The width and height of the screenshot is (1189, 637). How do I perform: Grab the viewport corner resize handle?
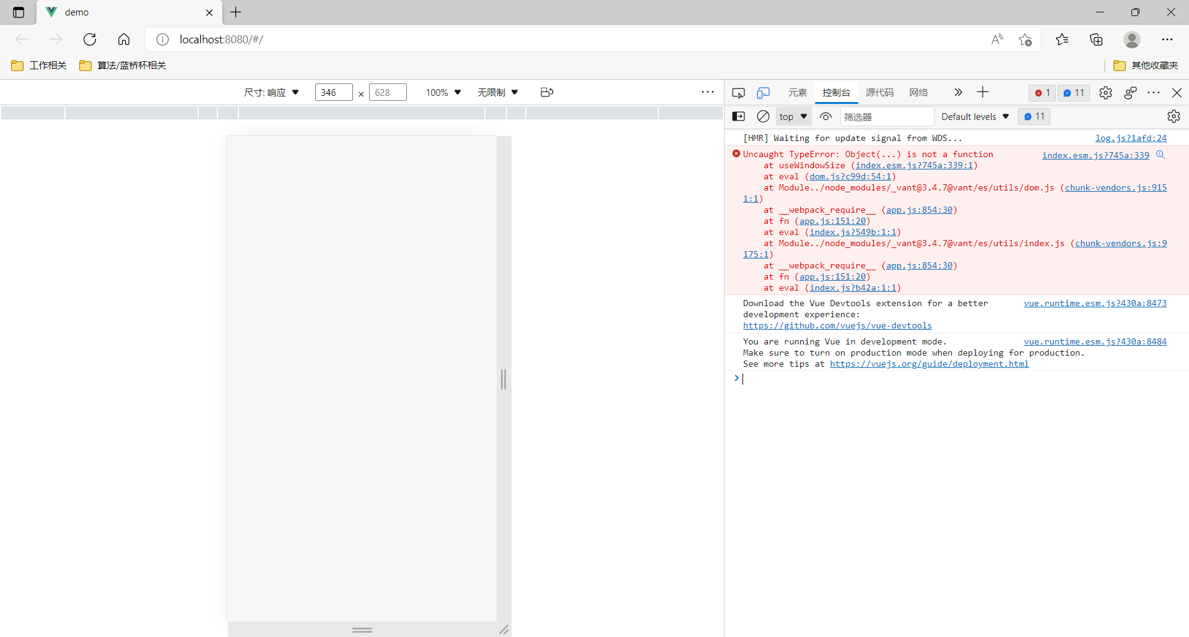[504, 630]
